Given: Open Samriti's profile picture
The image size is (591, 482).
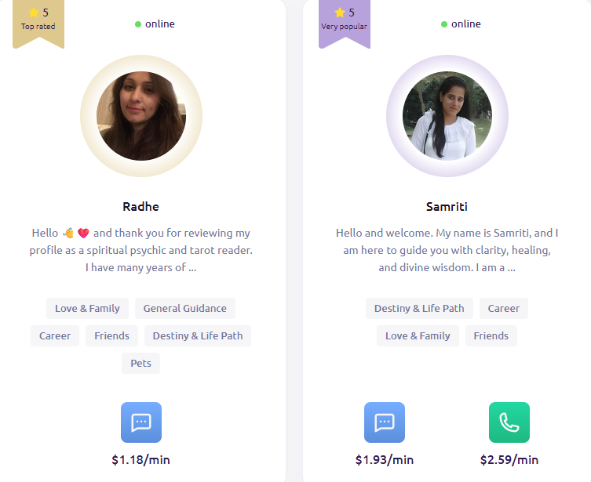Looking at the screenshot, I should point(447,116).
